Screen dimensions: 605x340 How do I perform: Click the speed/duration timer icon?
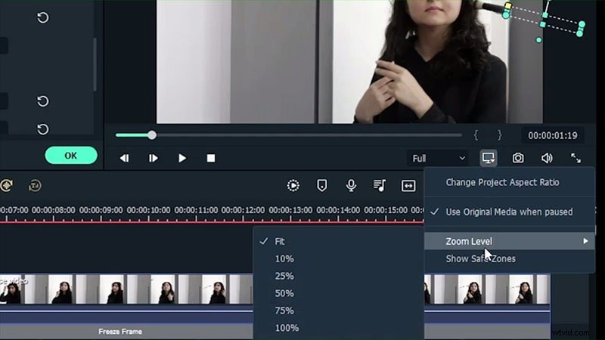click(x=35, y=186)
